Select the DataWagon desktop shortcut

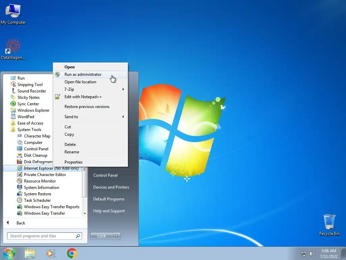point(13,49)
